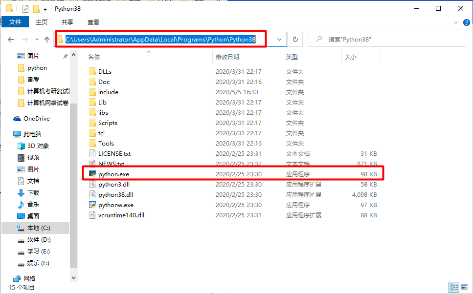Click the selected address bar path
Screen dimensions: 473x294
tap(160, 40)
